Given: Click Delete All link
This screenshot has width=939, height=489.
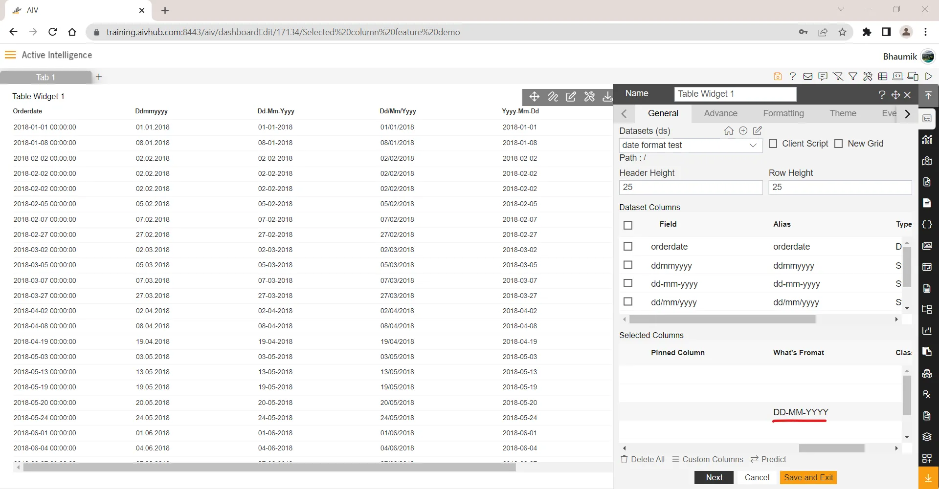Looking at the screenshot, I should coord(643,459).
